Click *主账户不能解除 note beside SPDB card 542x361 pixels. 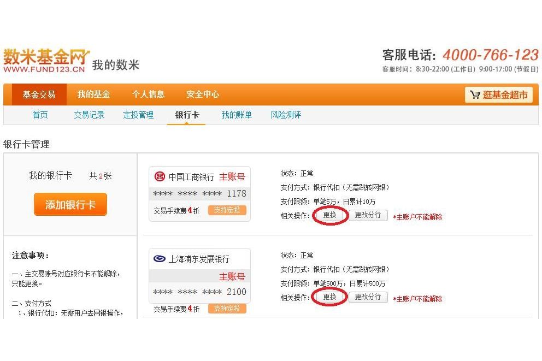(417, 299)
